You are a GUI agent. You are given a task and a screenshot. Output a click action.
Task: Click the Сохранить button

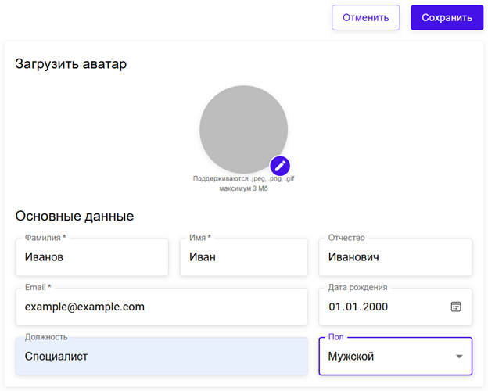tap(447, 18)
